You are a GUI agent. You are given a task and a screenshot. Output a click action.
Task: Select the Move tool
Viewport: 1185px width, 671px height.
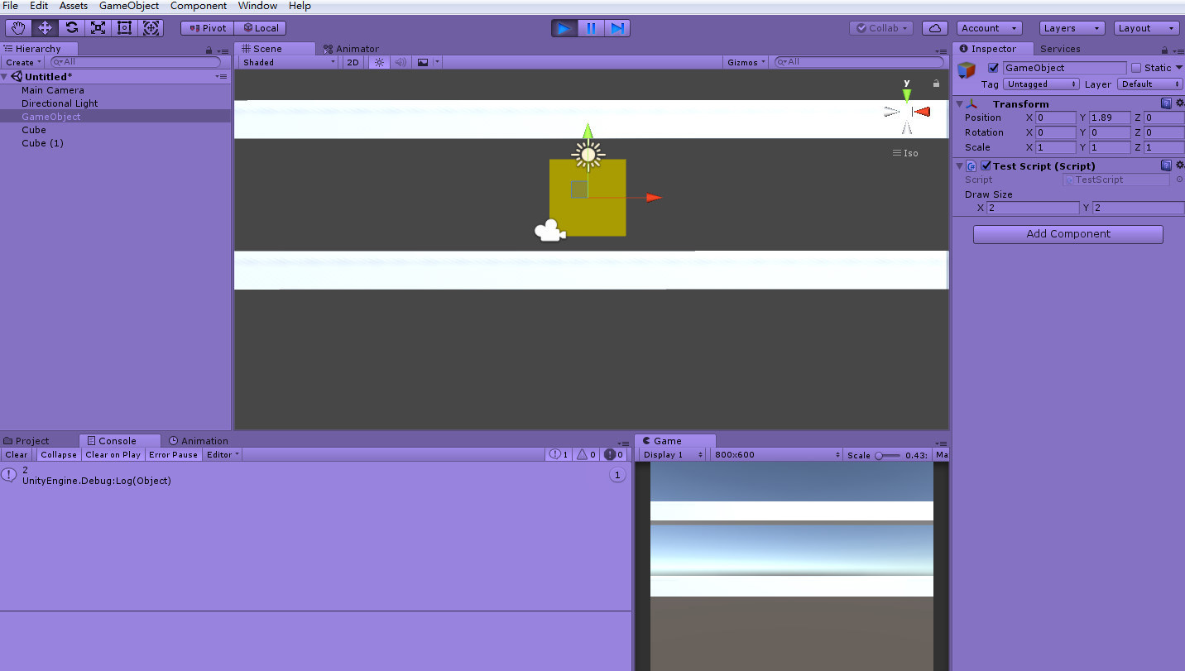(x=45, y=27)
